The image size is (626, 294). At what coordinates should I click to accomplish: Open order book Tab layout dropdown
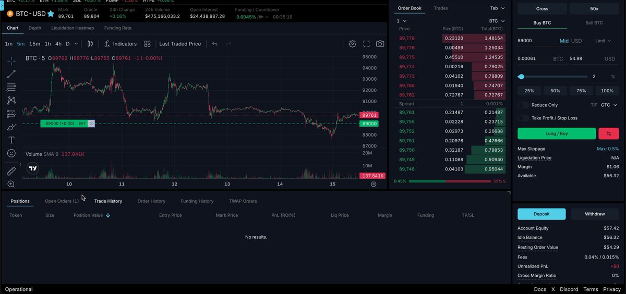click(497, 8)
